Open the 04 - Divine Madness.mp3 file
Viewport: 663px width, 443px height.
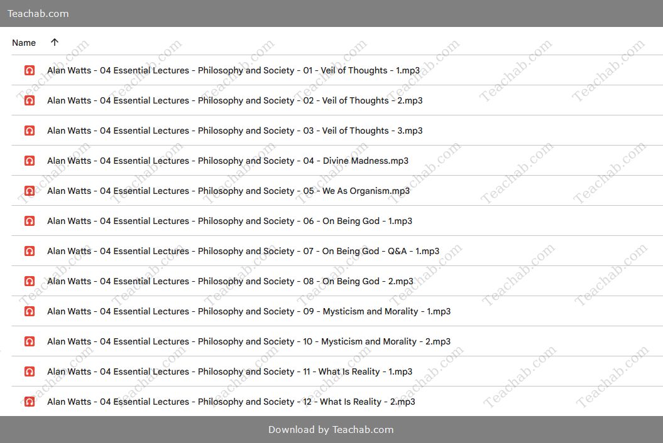click(x=228, y=161)
